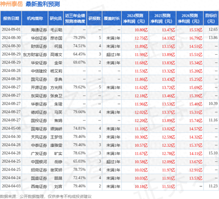The image size is (219, 199).
Task: Select the 研报数 column header
Action: coord(94,18)
